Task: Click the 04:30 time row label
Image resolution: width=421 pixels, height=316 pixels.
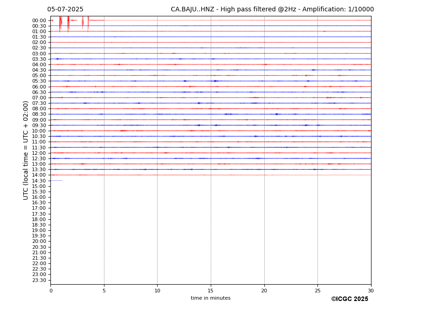Action: (x=39, y=70)
